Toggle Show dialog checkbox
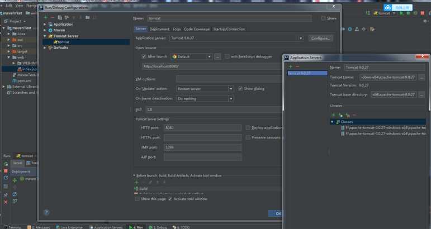The image size is (431, 229). click(x=240, y=88)
